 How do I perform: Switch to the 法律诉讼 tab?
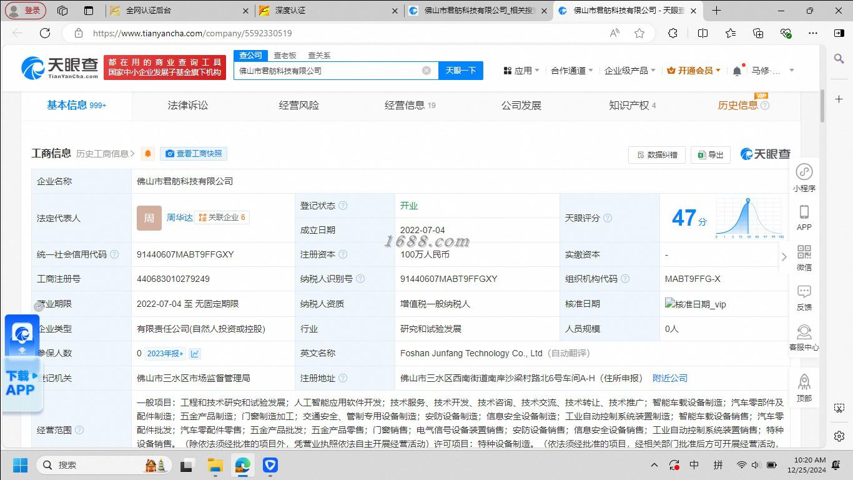click(x=188, y=106)
